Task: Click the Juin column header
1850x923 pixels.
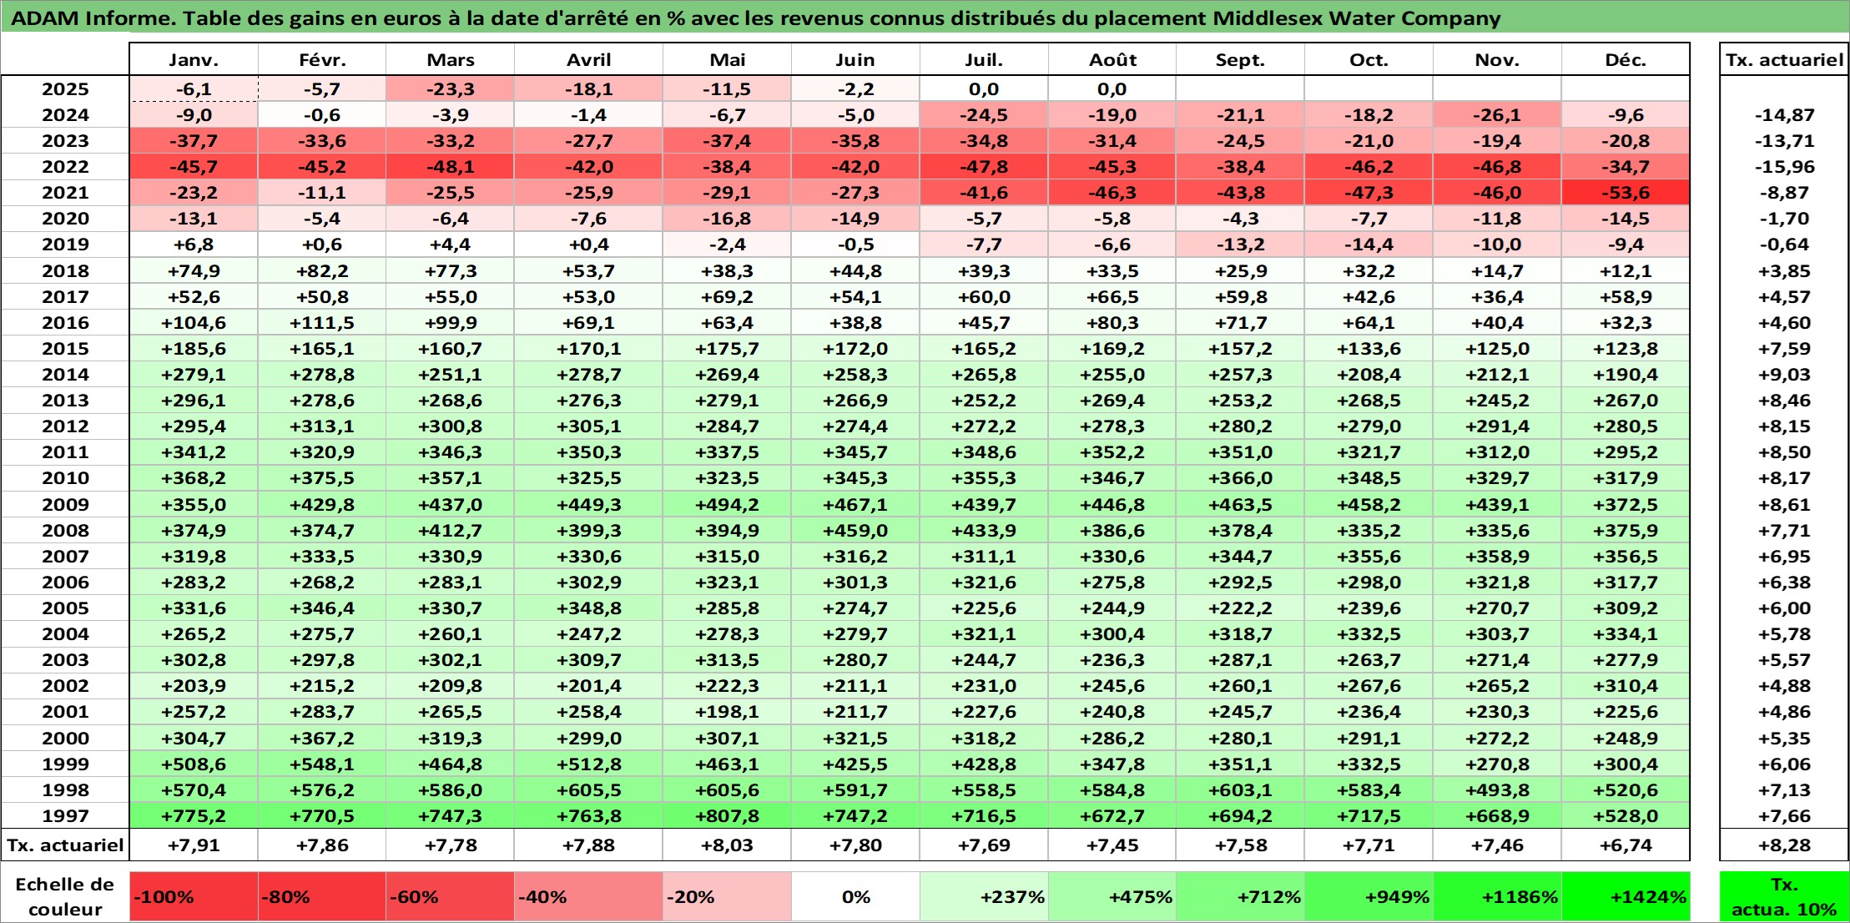Action: click(x=855, y=60)
